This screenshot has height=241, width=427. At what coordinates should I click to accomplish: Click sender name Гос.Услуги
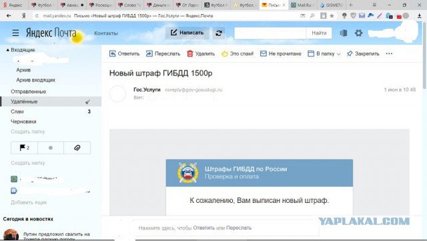coord(147,89)
